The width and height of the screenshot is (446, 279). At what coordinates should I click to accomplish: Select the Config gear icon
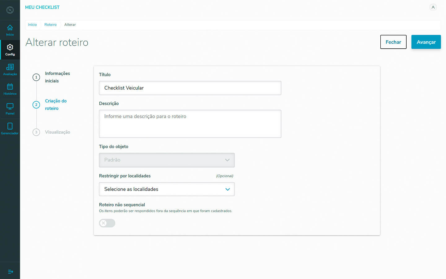tap(10, 50)
